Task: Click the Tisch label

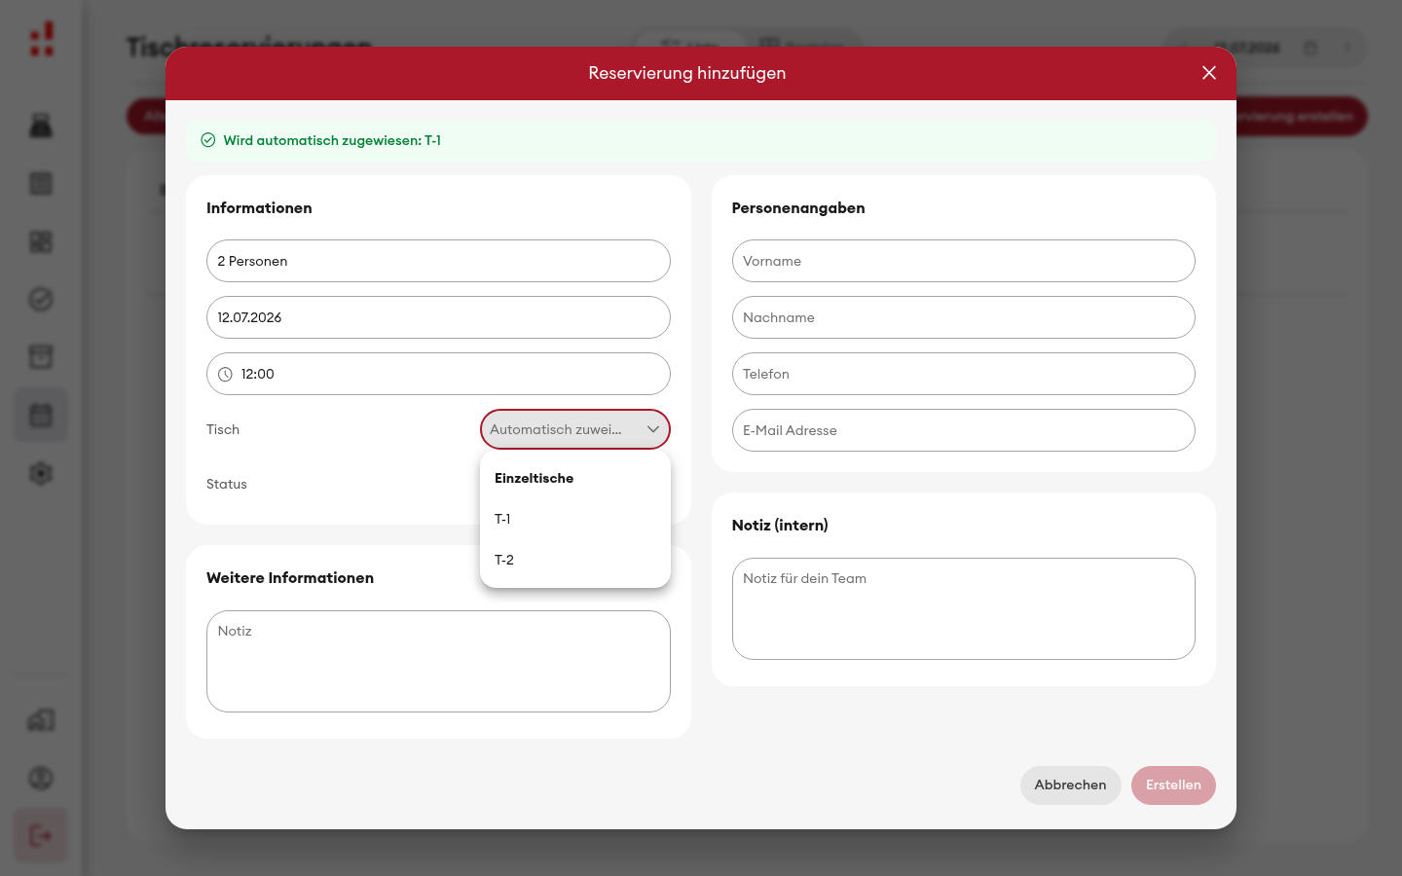Action: coord(223,429)
